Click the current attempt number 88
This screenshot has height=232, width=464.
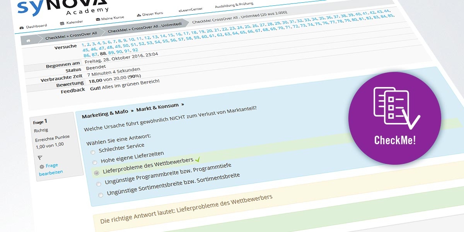(x=103, y=54)
